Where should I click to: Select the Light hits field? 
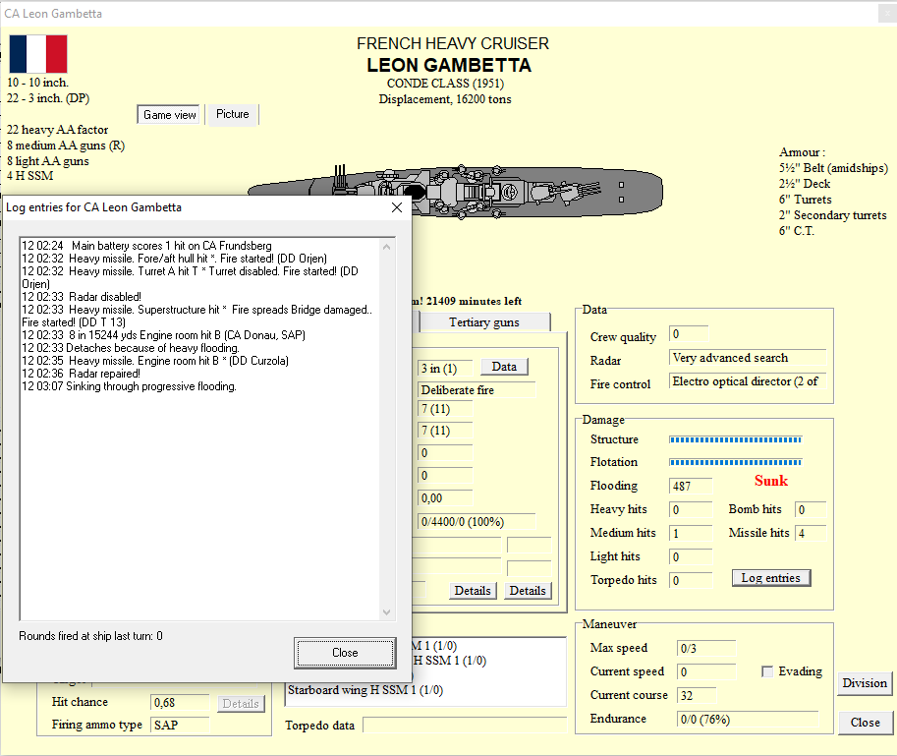pos(691,556)
